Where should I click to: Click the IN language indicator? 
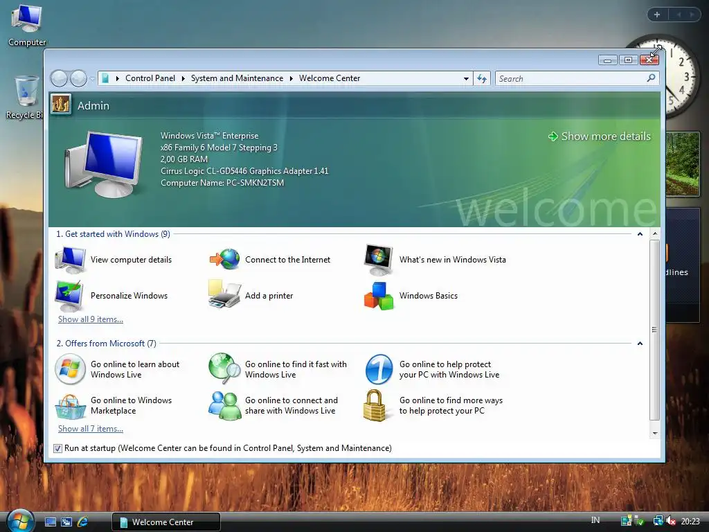point(595,520)
